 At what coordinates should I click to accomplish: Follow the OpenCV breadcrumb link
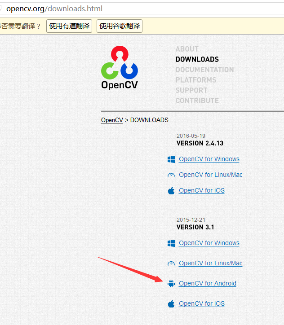pyautogui.click(x=112, y=120)
